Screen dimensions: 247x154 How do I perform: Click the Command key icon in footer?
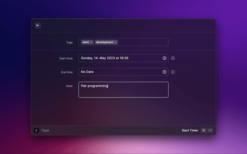tap(203, 131)
